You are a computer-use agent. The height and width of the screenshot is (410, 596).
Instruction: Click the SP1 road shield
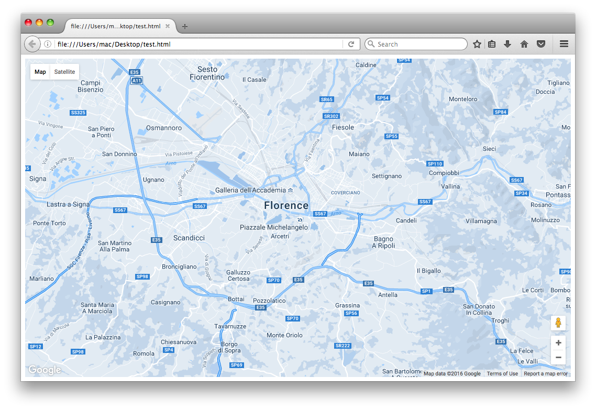(x=426, y=291)
